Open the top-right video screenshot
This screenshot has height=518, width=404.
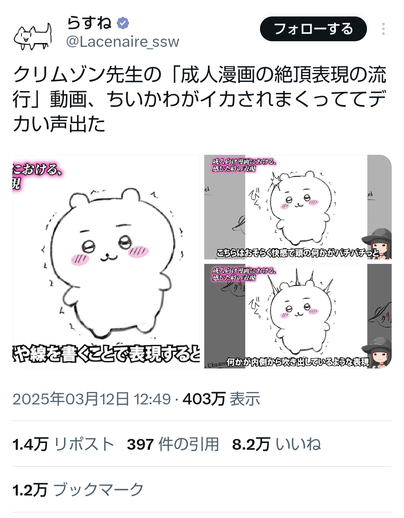coord(298,207)
